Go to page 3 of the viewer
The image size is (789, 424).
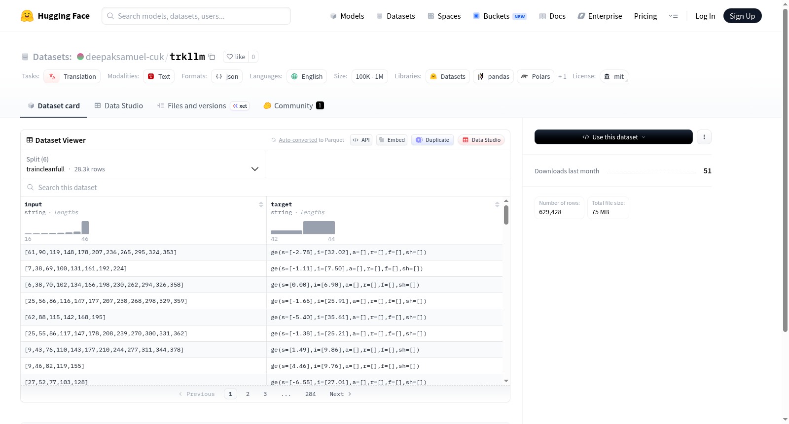(x=265, y=394)
